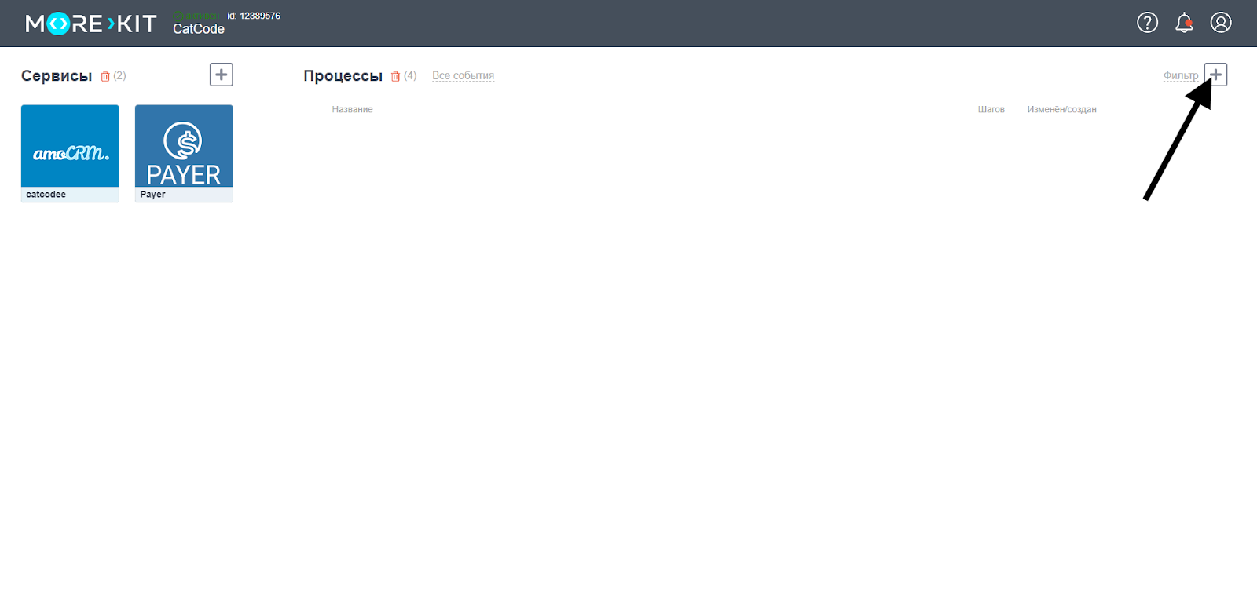The height and width of the screenshot is (616, 1257).
Task: Open the Payer service tile
Action: point(184,153)
